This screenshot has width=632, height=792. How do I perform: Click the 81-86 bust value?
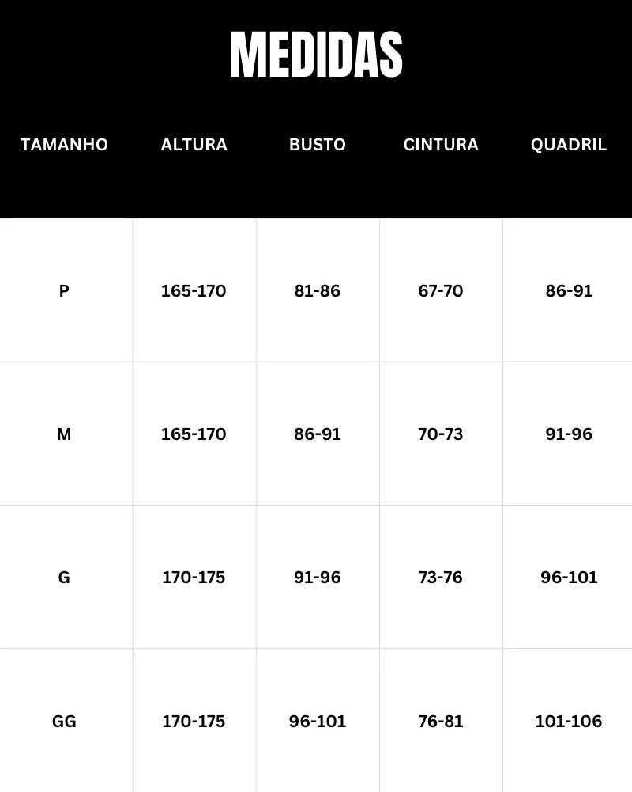(x=318, y=291)
